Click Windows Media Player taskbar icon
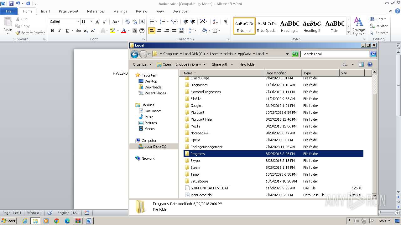This screenshot has width=401, height=225. click(46, 221)
